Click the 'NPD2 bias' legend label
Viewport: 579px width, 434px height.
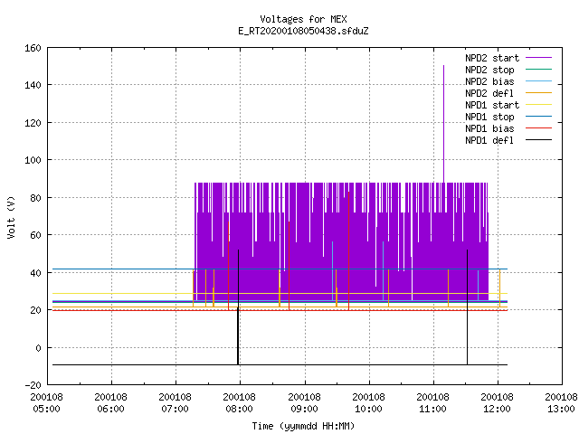489,81
